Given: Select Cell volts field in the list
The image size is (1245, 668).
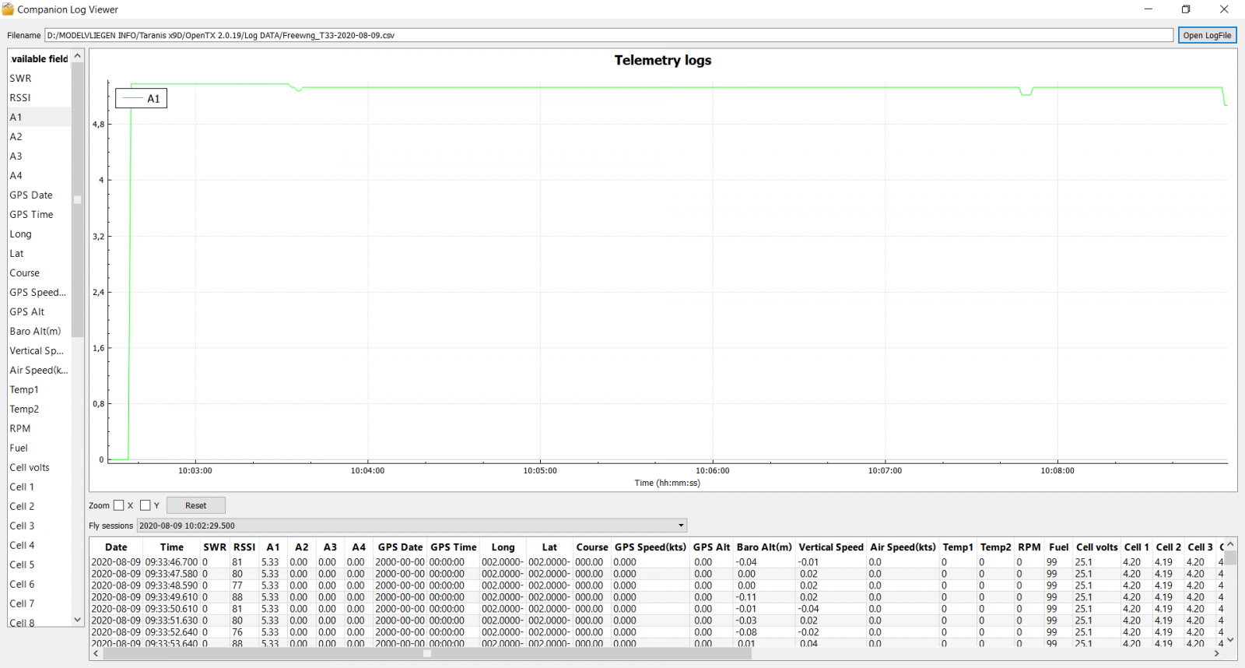Looking at the screenshot, I should tap(40, 467).
